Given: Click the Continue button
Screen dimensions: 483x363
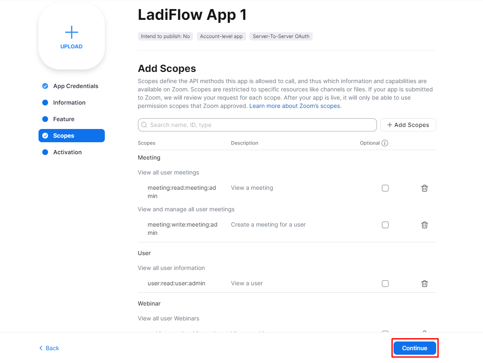Looking at the screenshot, I should (414, 348).
